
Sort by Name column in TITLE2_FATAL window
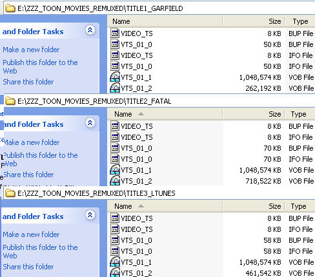[x=165, y=114]
